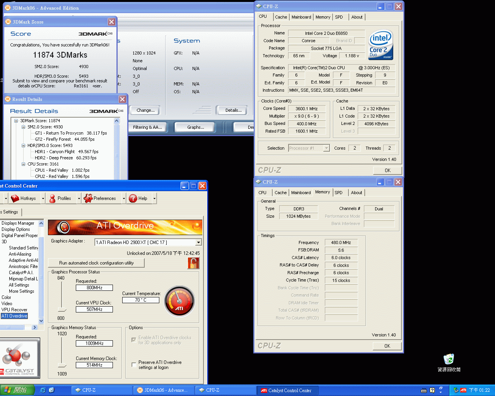495x396 pixels.
Task: Click OK in the bottom CPU-Z Memory window
Action: (x=387, y=346)
